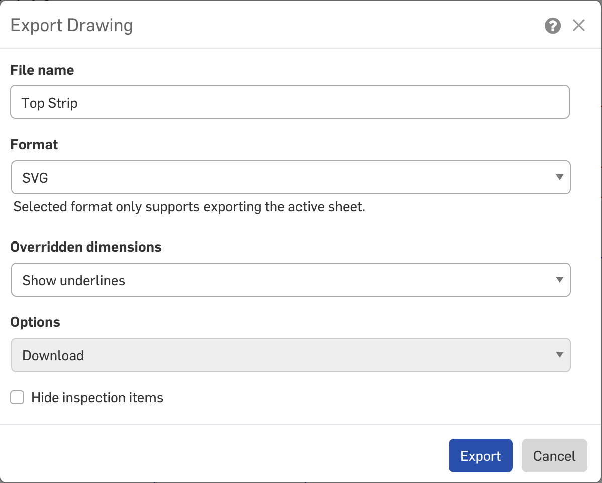602x483 pixels.
Task: Close the Export Drawing dialog with X
Action: click(x=578, y=25)
